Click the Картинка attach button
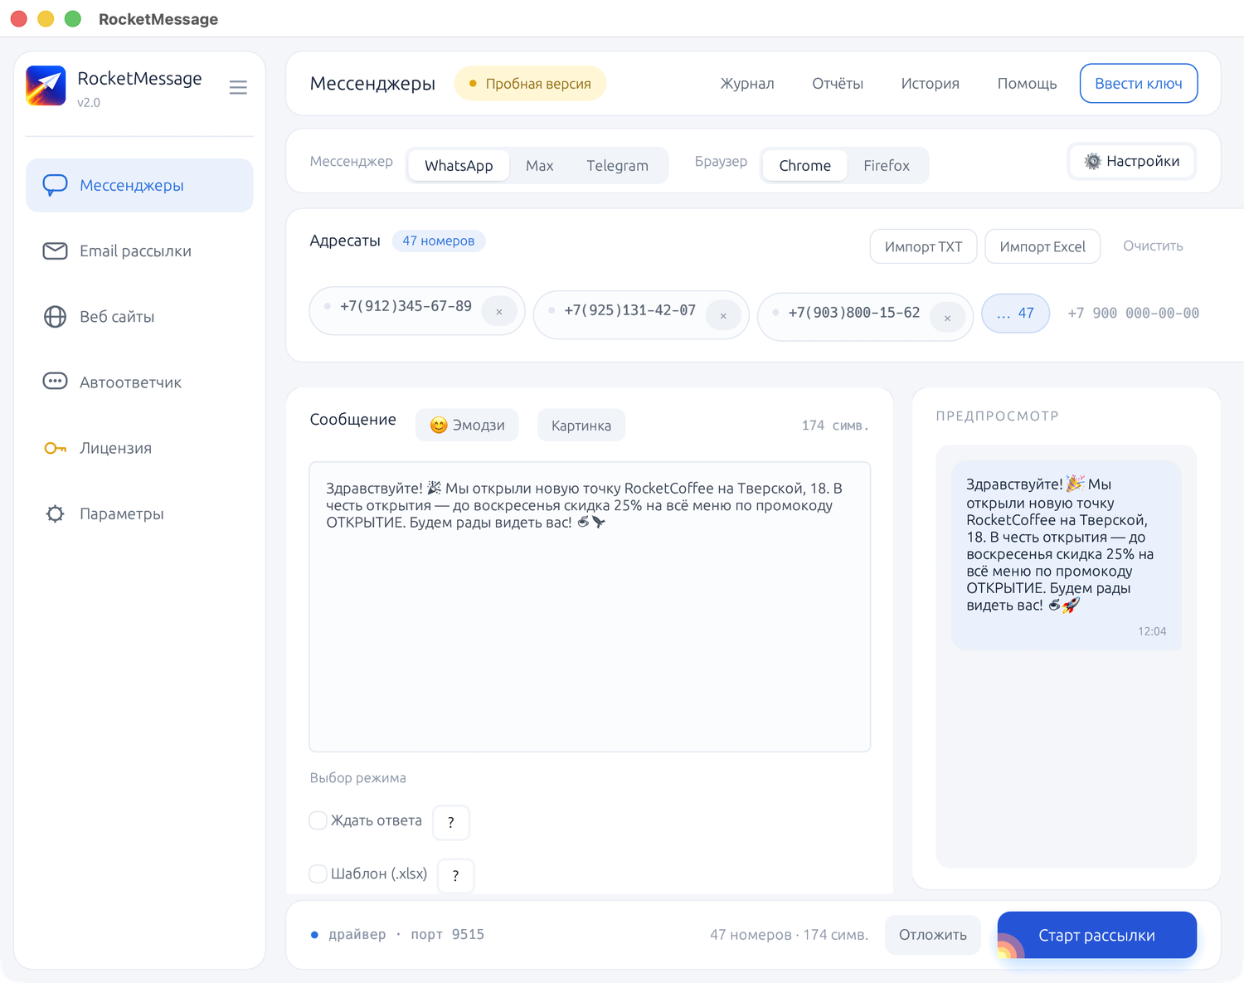The image size is (1244, 983). coord(581,425)
